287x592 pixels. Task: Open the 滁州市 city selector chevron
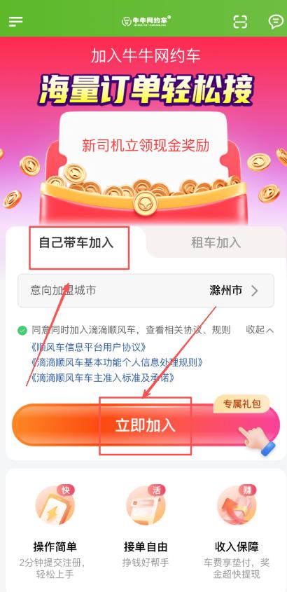255,290
